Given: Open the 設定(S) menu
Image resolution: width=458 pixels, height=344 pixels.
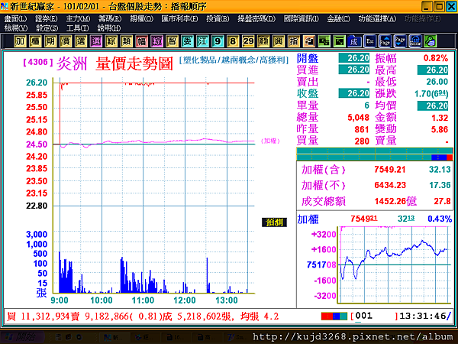Looking at the screenshot, I should pyautogui.click(x=47, y=28).
